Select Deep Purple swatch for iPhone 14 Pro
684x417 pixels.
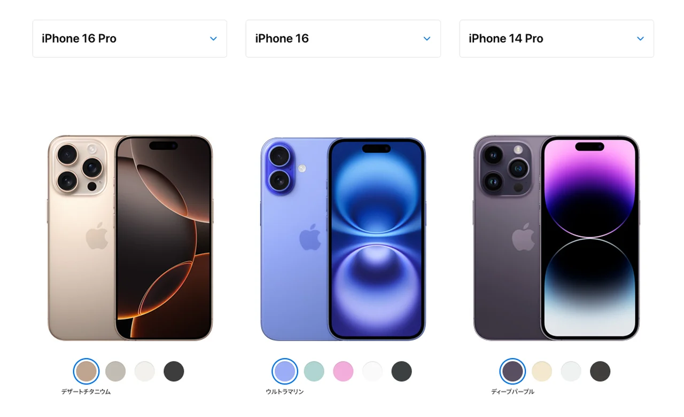[512, 371]
